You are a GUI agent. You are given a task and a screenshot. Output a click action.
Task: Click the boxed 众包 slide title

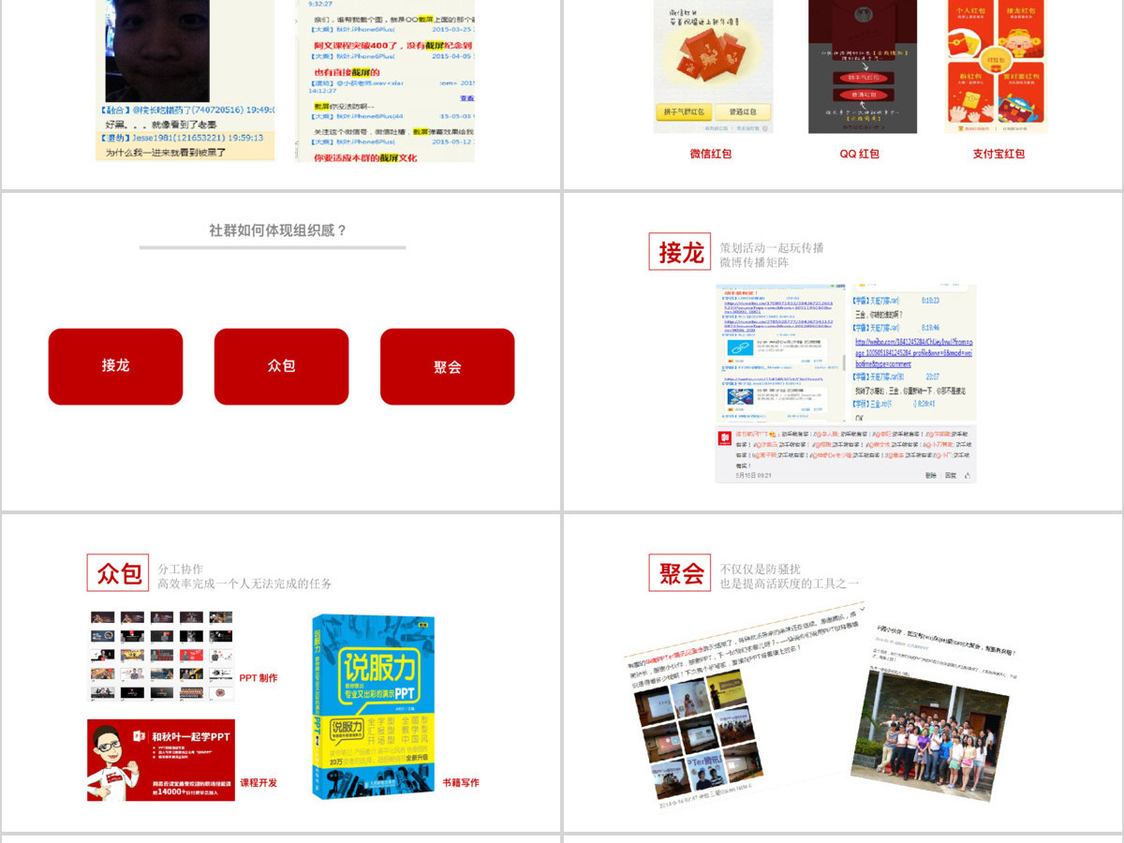[x=118, y=572]
